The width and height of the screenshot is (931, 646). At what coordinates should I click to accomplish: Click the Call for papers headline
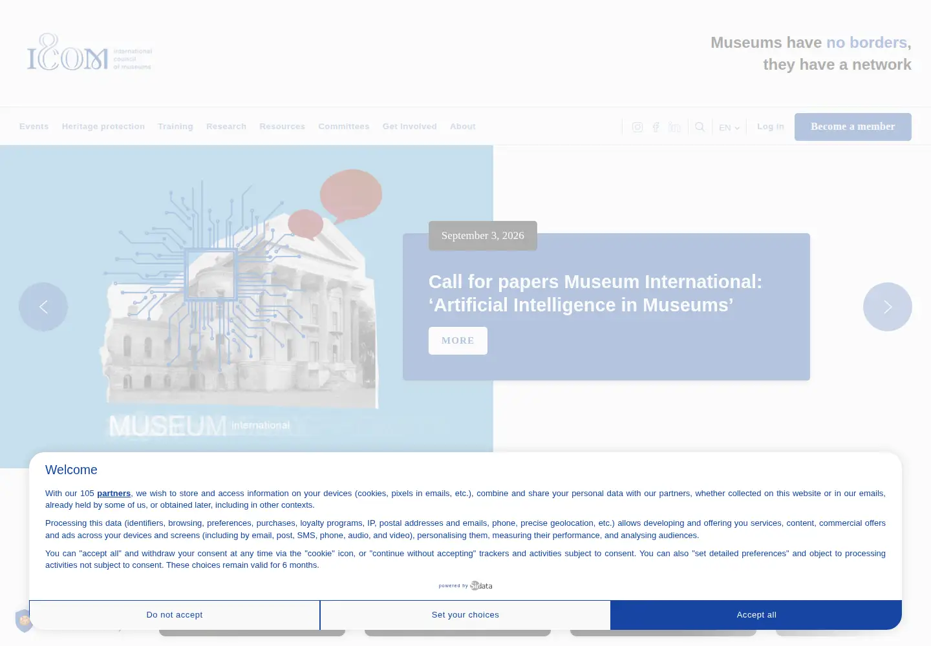tap(595, 293)
